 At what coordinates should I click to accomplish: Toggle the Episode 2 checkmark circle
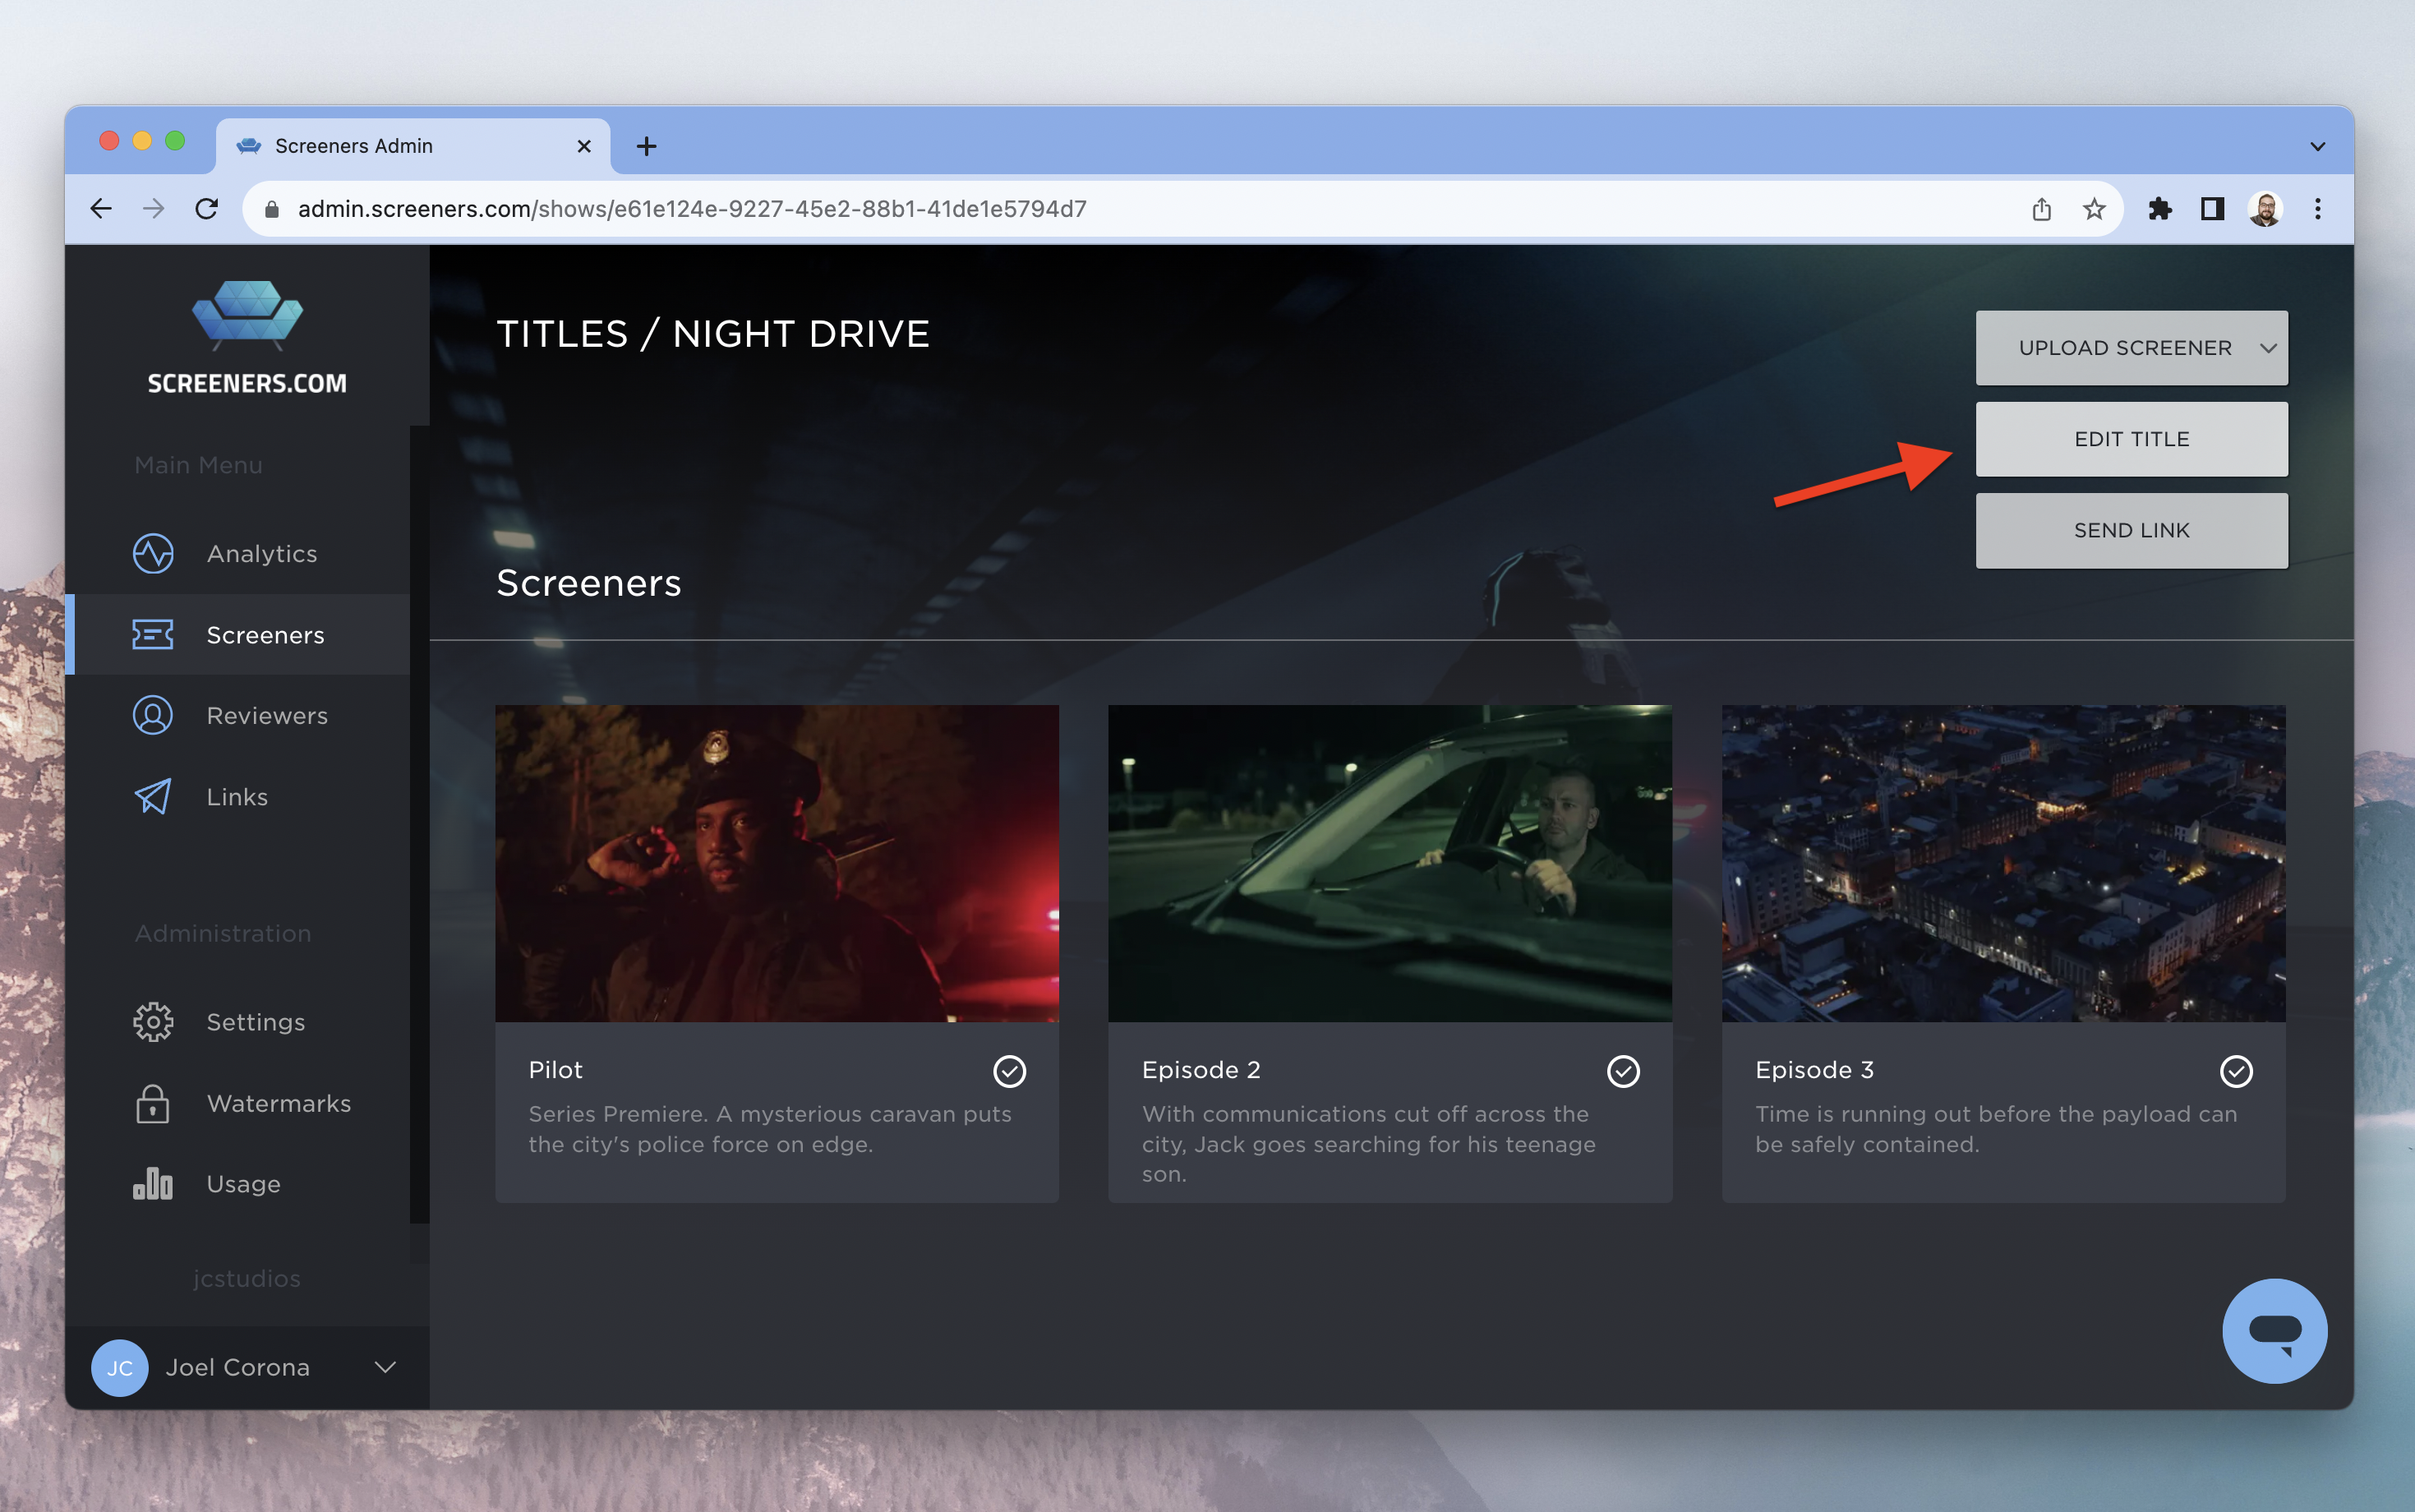1622,1071
